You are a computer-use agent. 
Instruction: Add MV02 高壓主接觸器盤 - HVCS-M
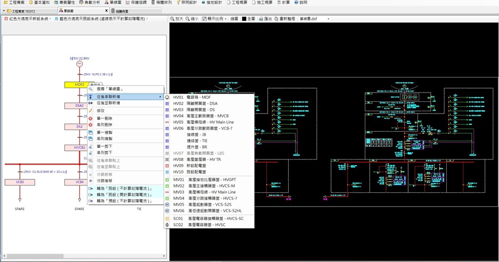(209, 186)
